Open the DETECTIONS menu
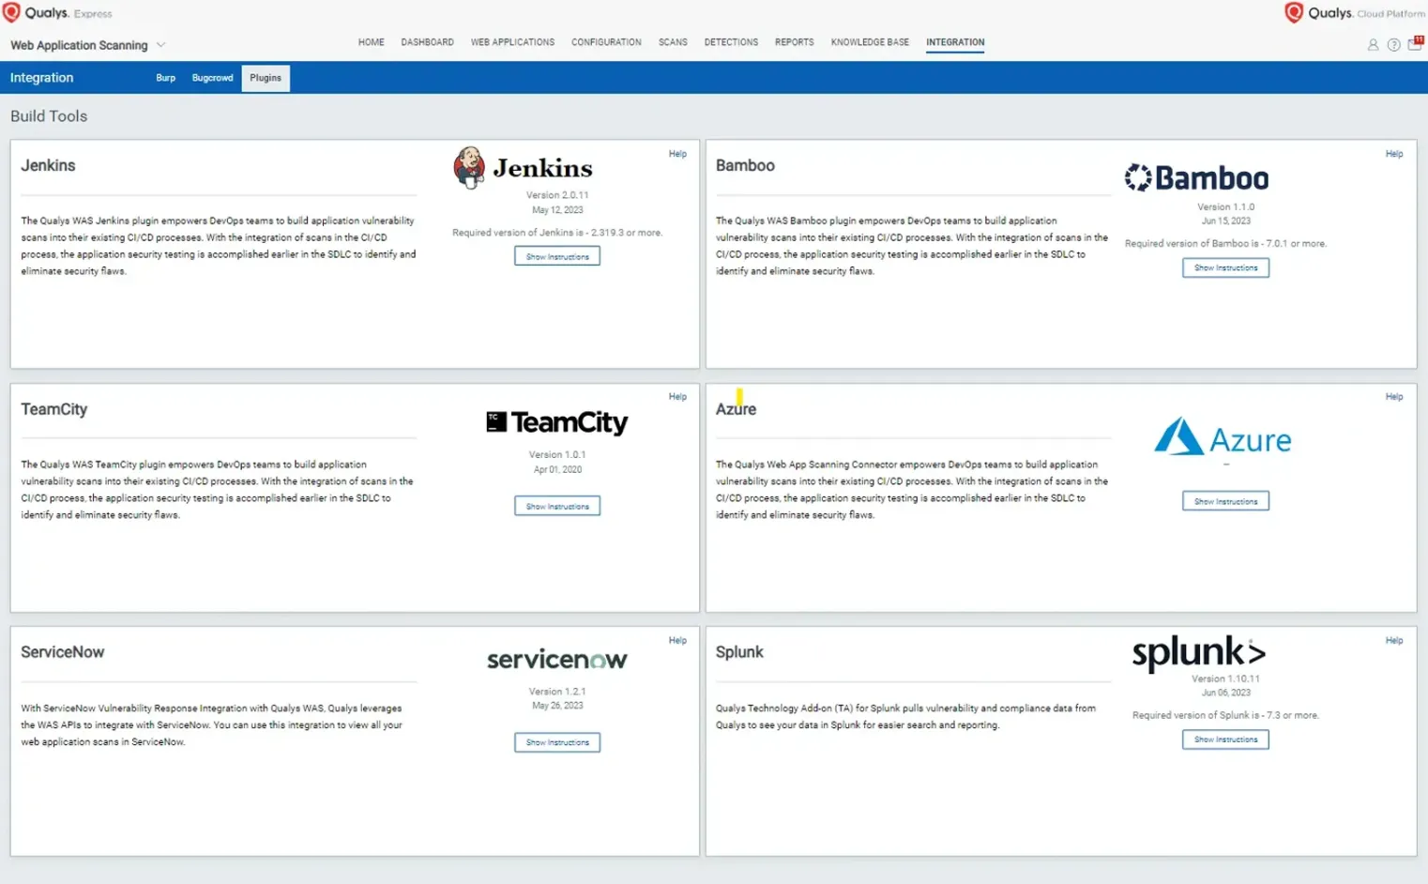Image resolution: width=1428 pixels, height=884 pixels. pyautogui.click(x=731, y=42)
